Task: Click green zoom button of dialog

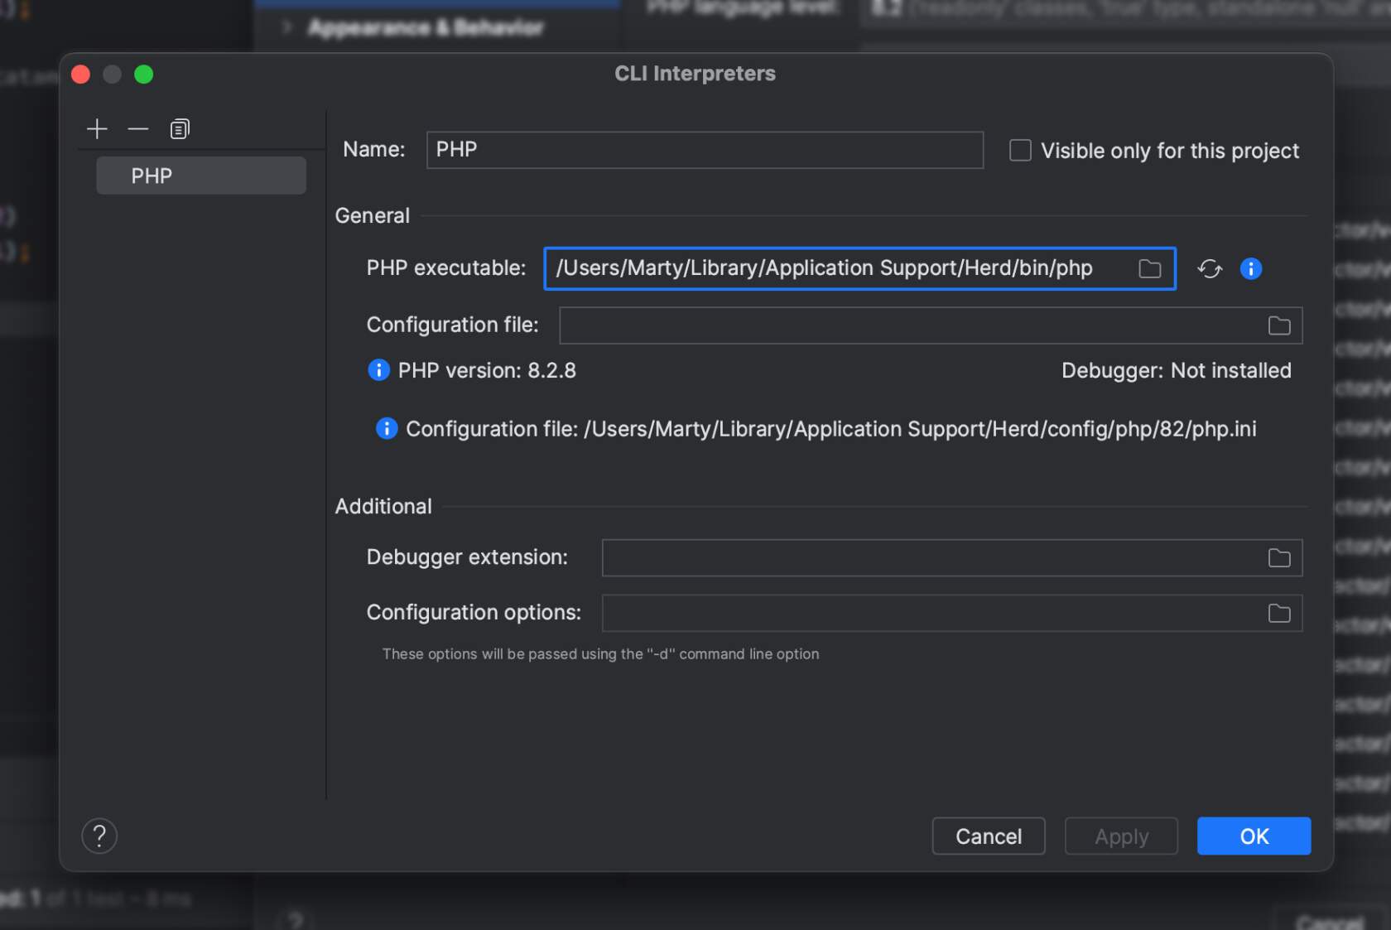Action: 144,75
